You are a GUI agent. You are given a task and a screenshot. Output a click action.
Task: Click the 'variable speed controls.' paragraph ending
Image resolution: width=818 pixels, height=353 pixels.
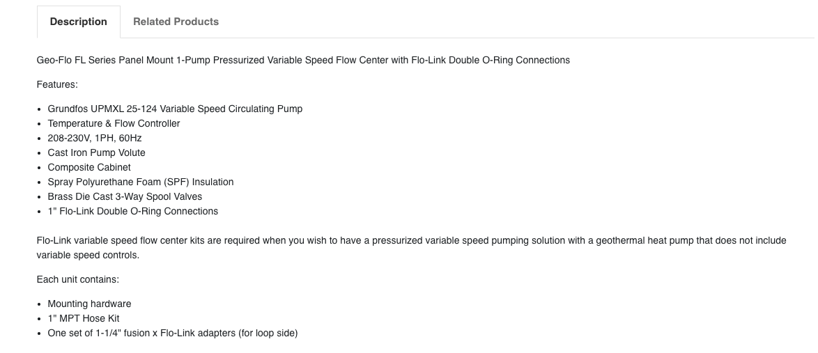click(88, 256)
